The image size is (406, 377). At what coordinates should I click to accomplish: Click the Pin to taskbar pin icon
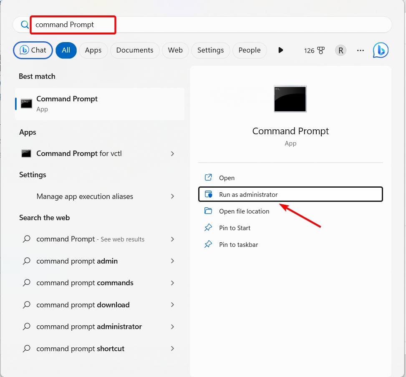coord(209,244)
